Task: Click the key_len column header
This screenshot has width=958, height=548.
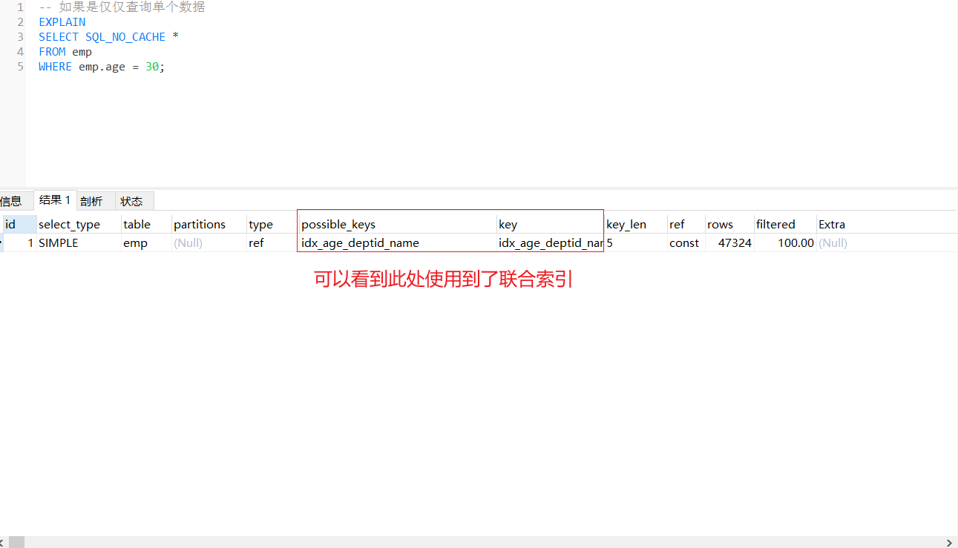Action: [x=628, y=224]
